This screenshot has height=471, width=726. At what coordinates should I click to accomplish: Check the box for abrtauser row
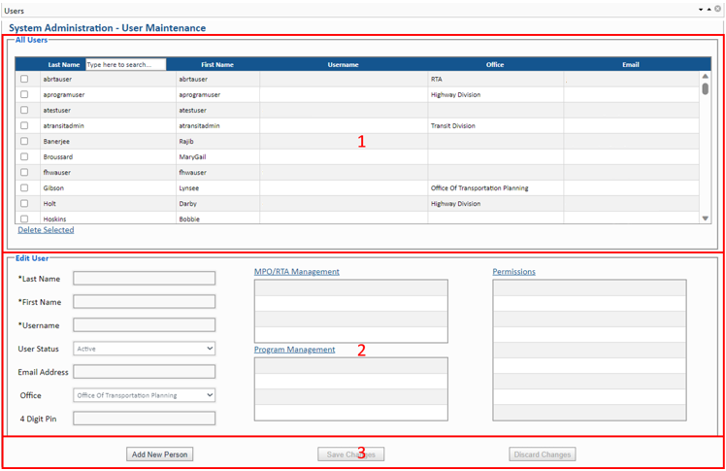click(24, 80)
